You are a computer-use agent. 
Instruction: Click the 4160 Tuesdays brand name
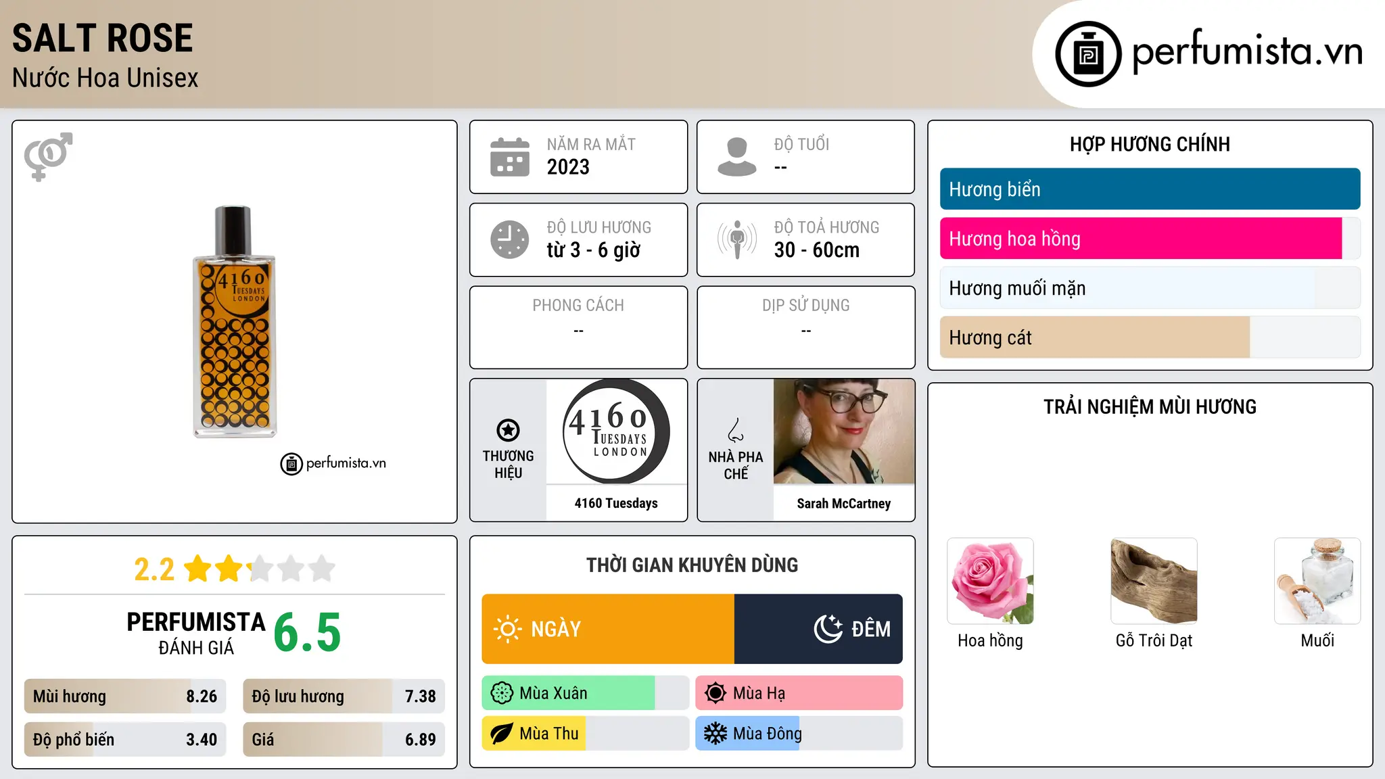tap(616, 503)
